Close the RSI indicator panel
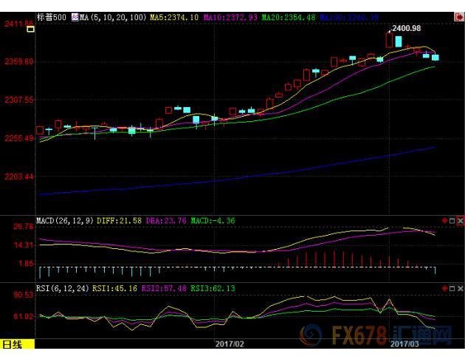The width and height of the screenshot is (465, 362). point(460,288)
